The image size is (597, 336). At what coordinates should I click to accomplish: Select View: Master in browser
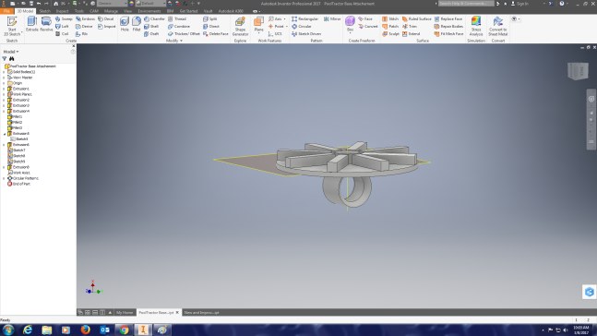coord(19,78)
